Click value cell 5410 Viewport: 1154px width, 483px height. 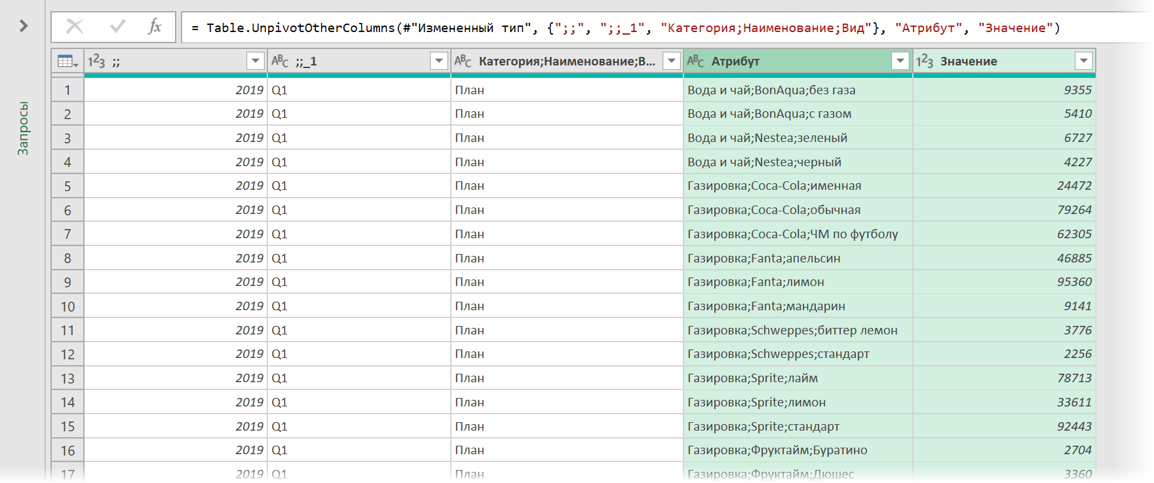coord(1004,113)
